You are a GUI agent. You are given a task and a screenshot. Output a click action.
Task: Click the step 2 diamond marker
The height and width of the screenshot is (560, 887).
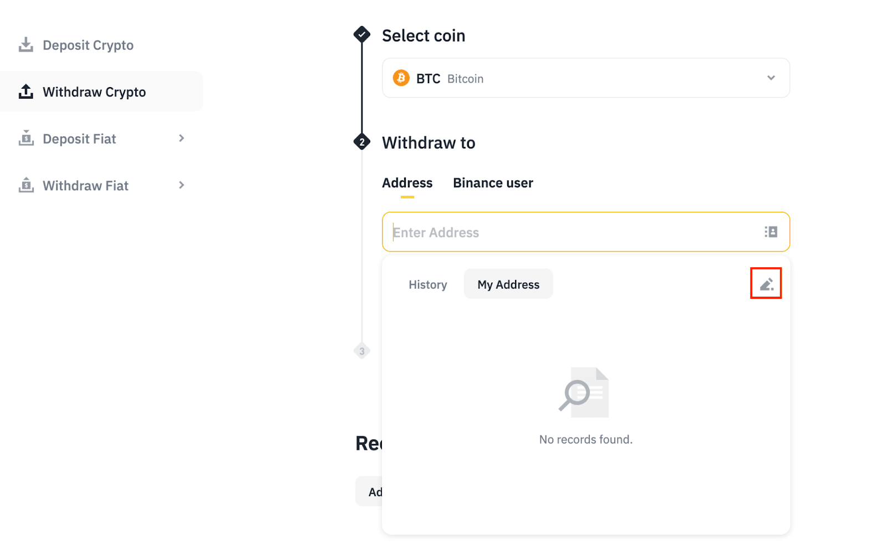(x=362, y=142)
